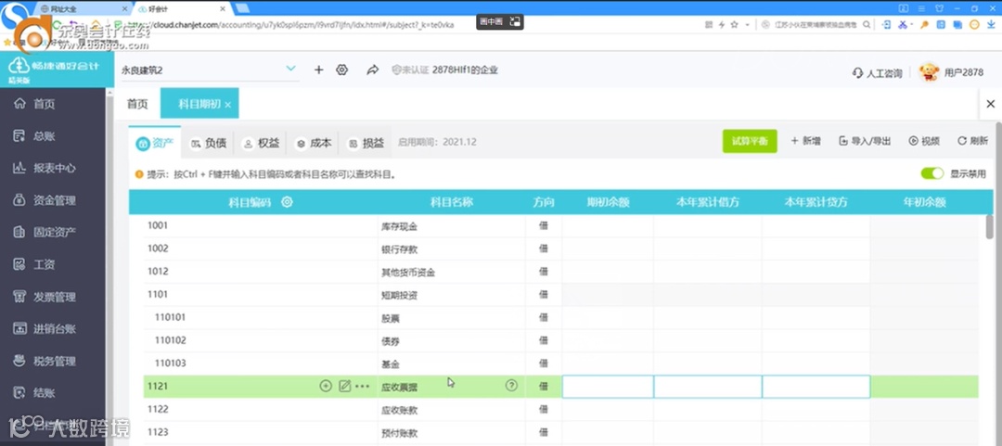
Task: Click the browser search magnifier icon
Action: pyautogui.click(x=867, y=24)
